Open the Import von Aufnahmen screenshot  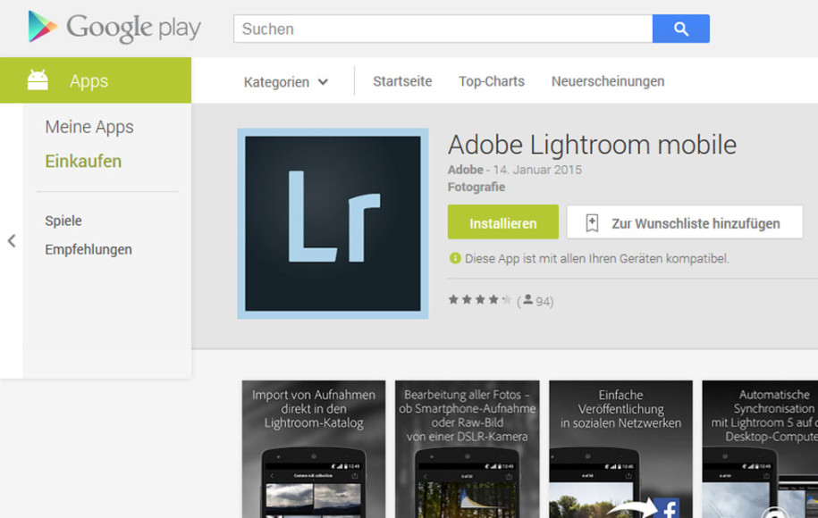(x=314, y=449)
